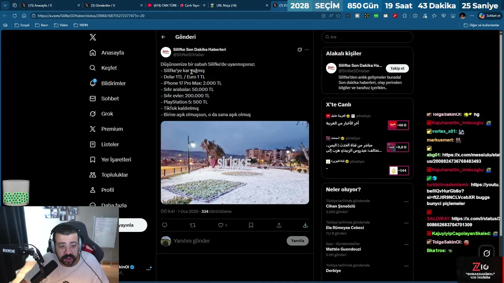Viewport: 504px width, 283px height.
Task: Open the Mattéo Guendouzi trend
Action: coord(343,249)
